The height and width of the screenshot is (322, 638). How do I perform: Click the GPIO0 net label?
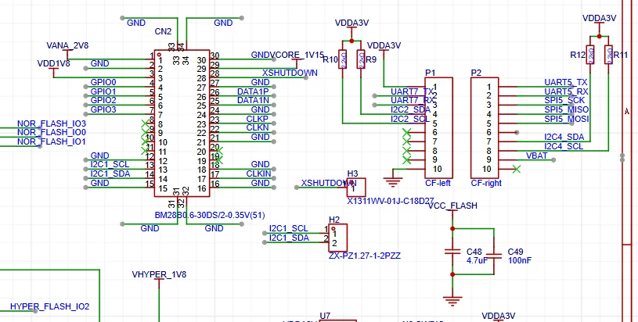(x=103, y=82)
